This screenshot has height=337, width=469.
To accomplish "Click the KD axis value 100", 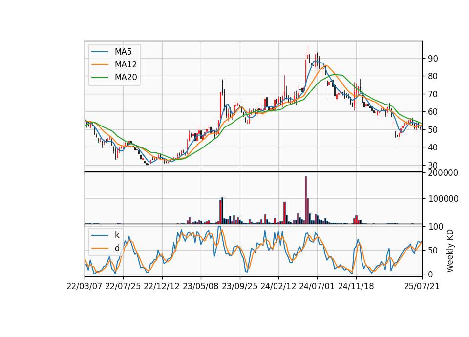I will click(436, 227).
